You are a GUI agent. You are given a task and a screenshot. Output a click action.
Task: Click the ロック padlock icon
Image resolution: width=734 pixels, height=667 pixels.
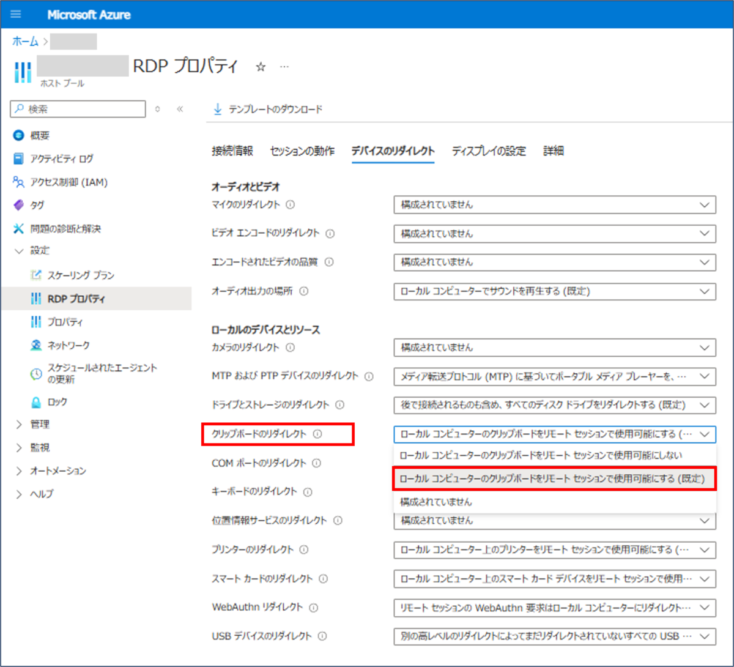coord(36,402)
